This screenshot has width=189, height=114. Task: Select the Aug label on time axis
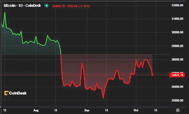point(36,110)
